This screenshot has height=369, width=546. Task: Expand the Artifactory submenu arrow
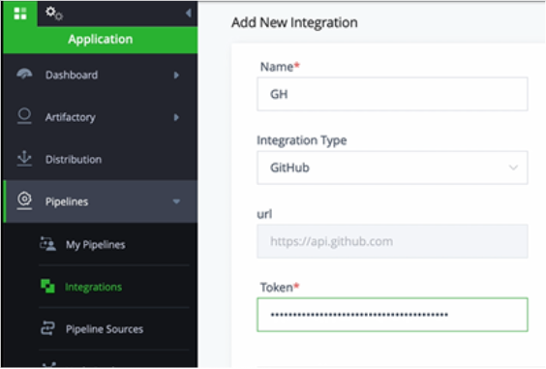(x=176, y=117)
